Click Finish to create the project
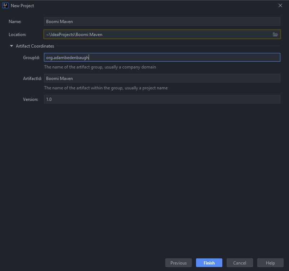The image size is (289, 271). (209, 263)
